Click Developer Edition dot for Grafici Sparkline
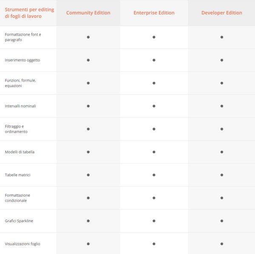The height and width of the screenshot is (254, 255). 222,220
